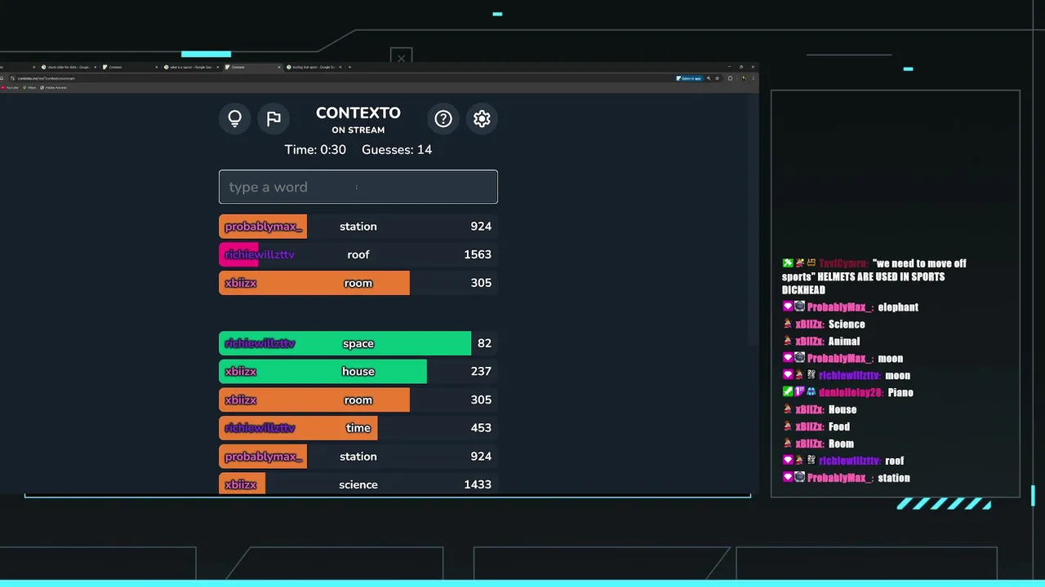Click xBiiZx 'Food' chat message
The image size is (1045, 587).
[x=816, y=427]
